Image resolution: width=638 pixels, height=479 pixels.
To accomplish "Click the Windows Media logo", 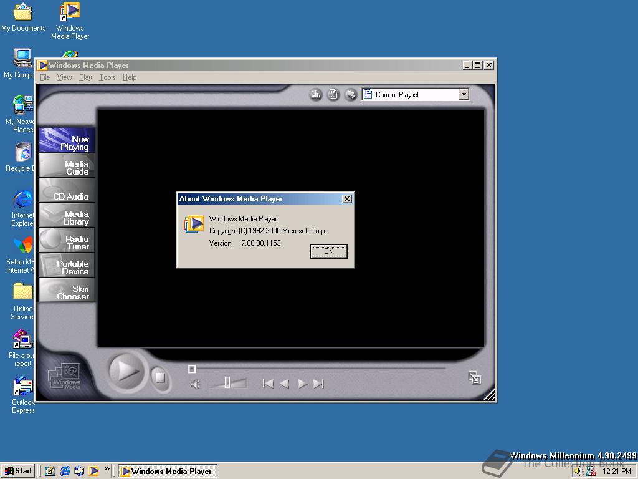I will [x=64, y=377].
